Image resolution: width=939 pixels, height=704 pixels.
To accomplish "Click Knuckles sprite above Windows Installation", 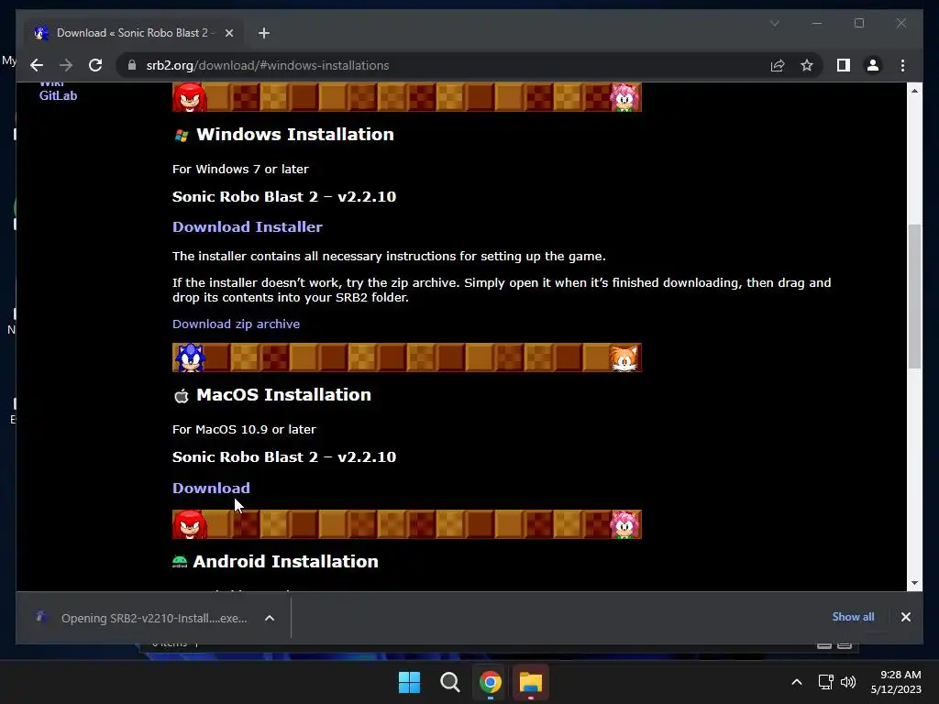I will 190,97.
